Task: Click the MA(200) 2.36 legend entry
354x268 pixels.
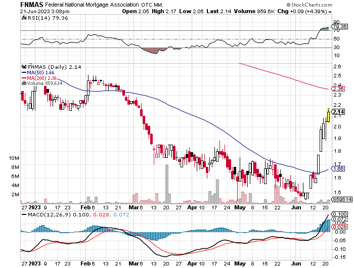Action: (39, 78)
